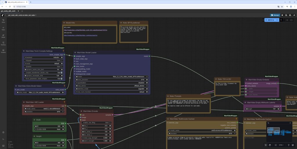297x149 pixels.
Task: Open the Queue panel in sidebar
Action: point(3,21)
